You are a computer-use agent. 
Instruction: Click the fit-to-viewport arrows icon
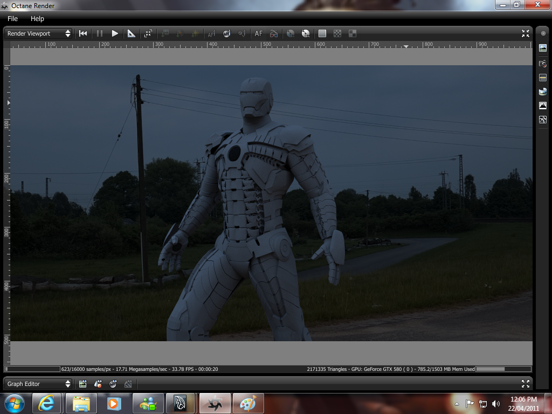pyautogui.click(x=148, y=33)
